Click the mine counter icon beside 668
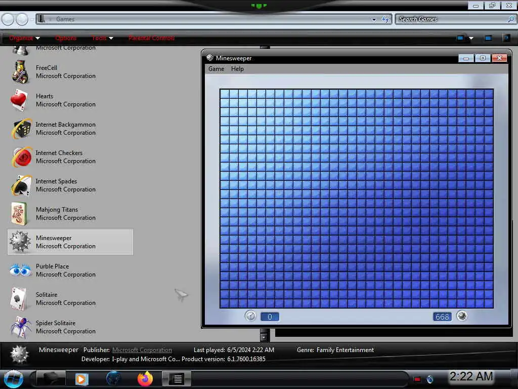Screen dimensions: 518x389 461,316
